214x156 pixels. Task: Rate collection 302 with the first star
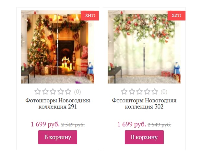click(124, 92)
